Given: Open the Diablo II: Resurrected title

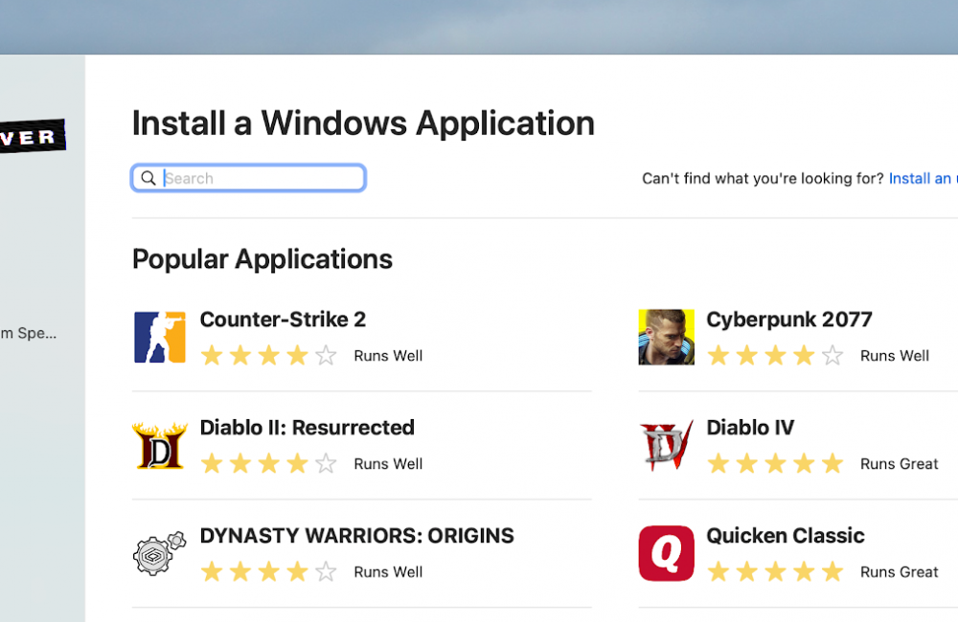Looking at the screenshot, I should point(307,428).
